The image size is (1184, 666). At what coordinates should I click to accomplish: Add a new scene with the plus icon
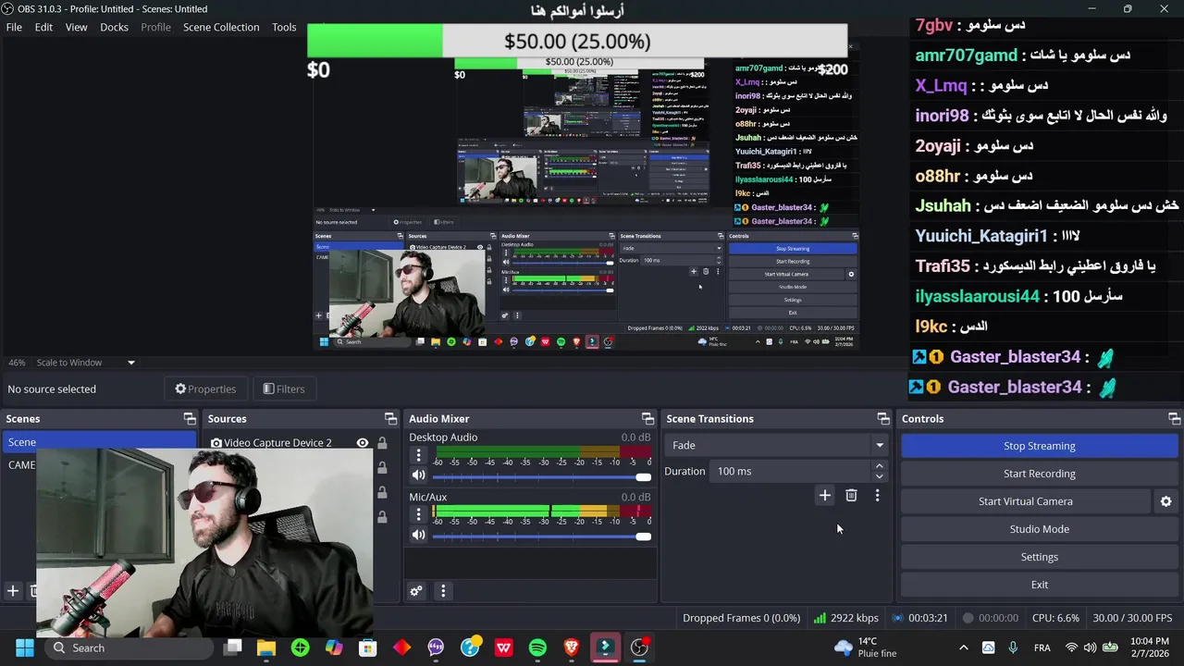point(13,591)
